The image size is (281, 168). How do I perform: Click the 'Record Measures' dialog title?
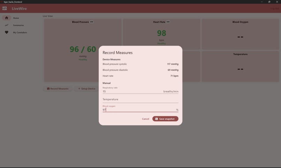[117, 53]
